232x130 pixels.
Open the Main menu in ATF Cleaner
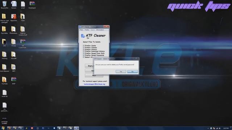pyautogui.click(x=81, y=30)
